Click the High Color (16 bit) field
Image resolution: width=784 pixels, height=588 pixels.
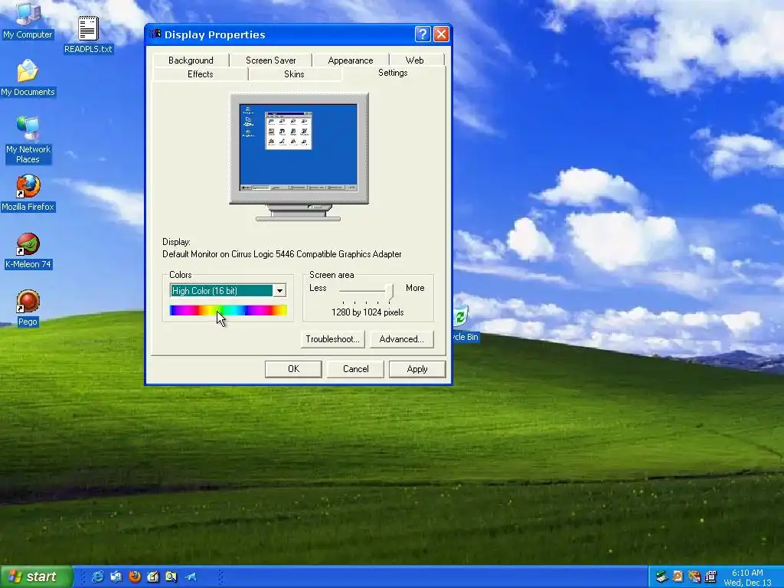221,290
